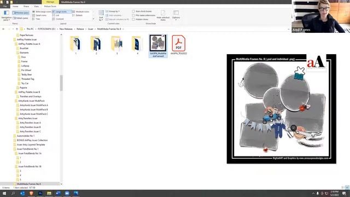Select Toy Car folder in tree

[25, 83]
